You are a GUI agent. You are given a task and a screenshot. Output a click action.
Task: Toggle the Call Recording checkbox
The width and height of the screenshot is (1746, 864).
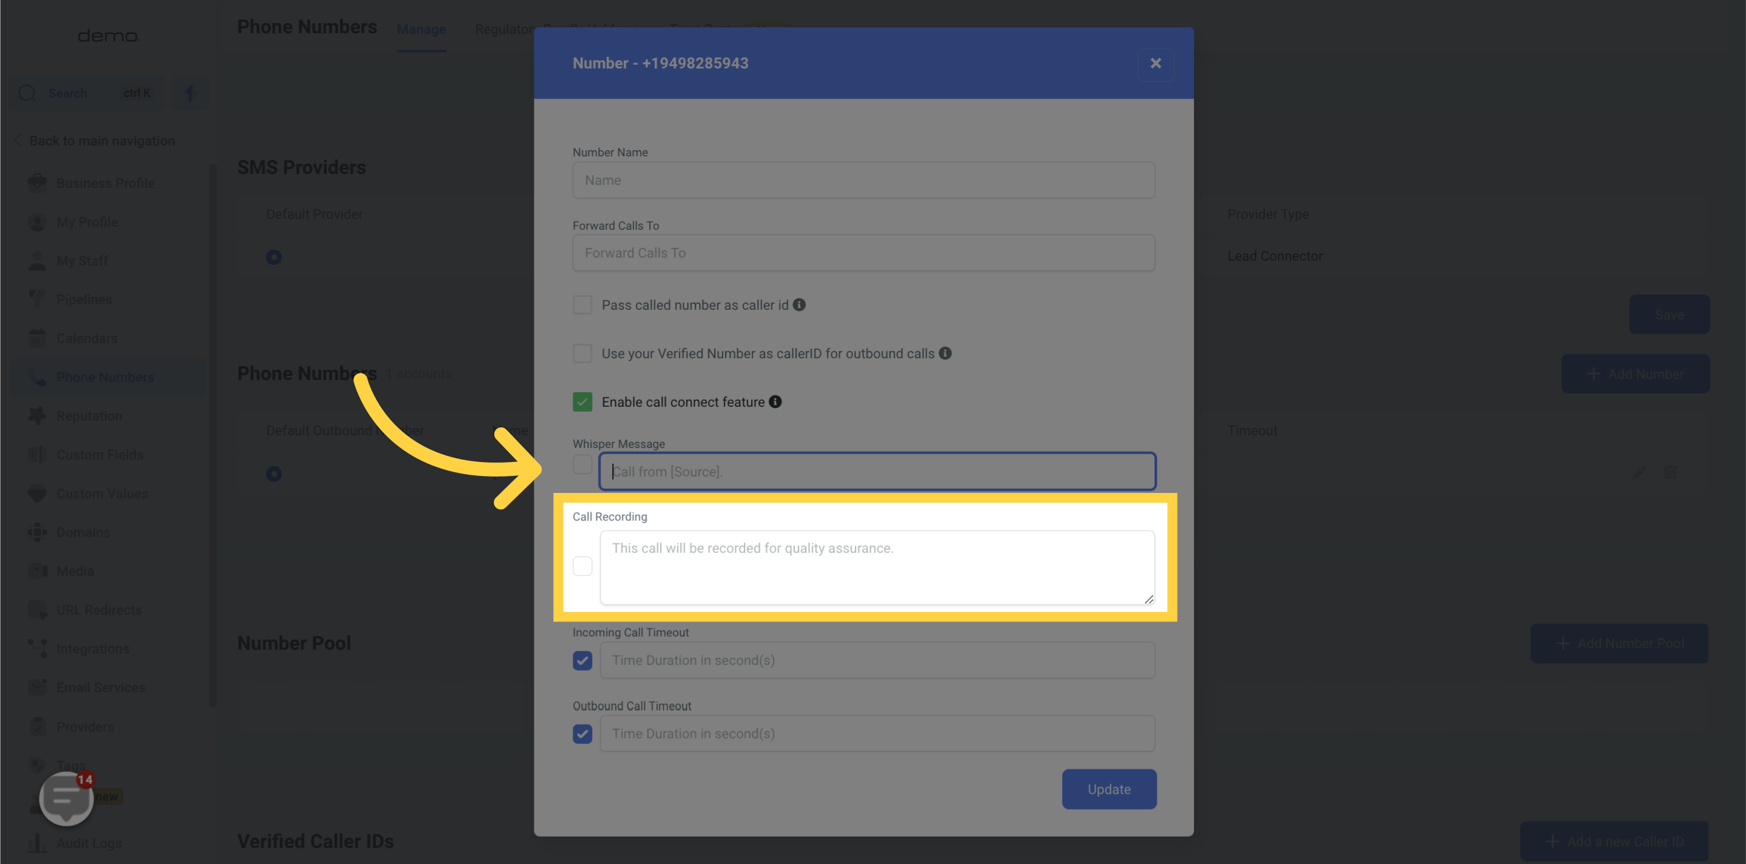tap(582, 566)
